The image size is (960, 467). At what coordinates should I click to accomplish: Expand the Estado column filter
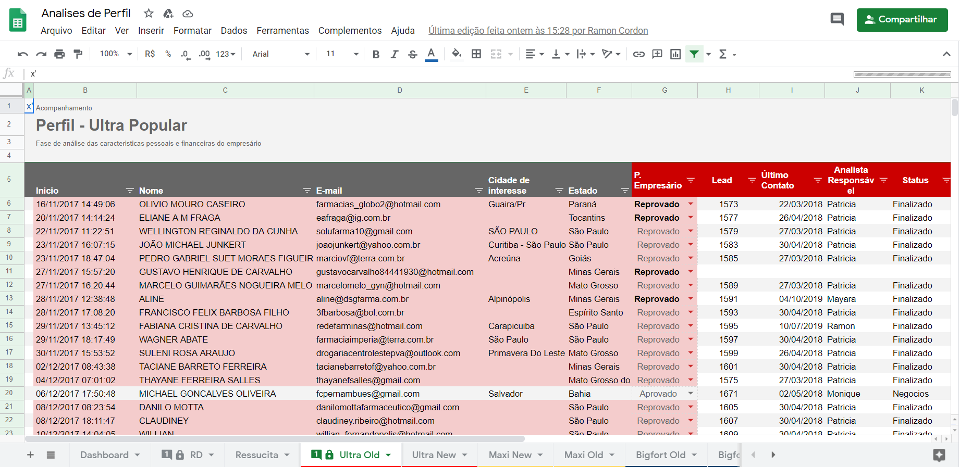click(624, 191)
